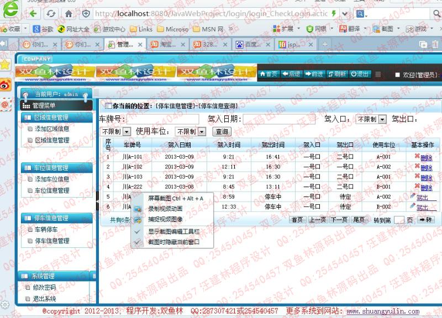
Task: Focus the 驾入日期 input field
Action: click(x=279, y=119)
